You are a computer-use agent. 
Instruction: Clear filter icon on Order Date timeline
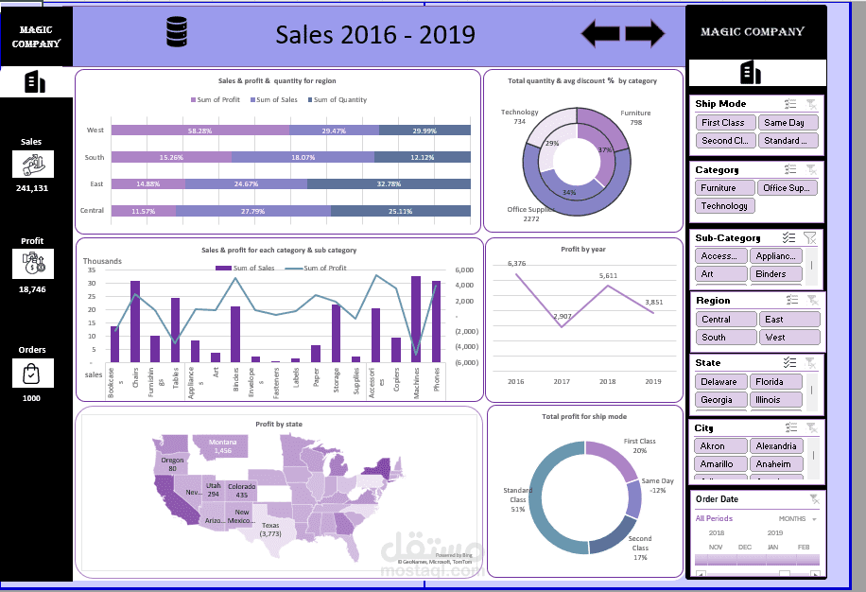tap(814, 499)
